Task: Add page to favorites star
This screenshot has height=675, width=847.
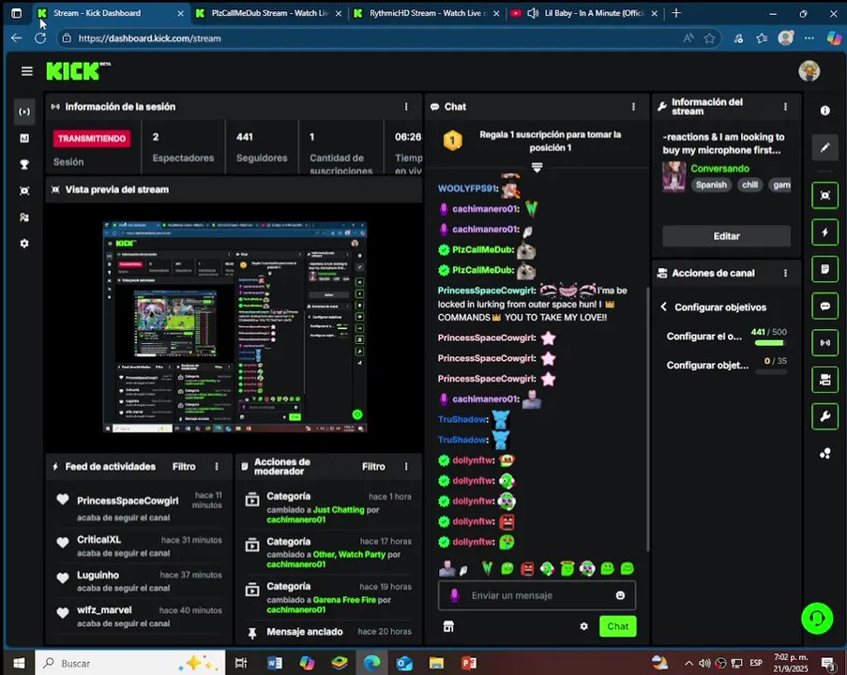Action: coord(709,38)
